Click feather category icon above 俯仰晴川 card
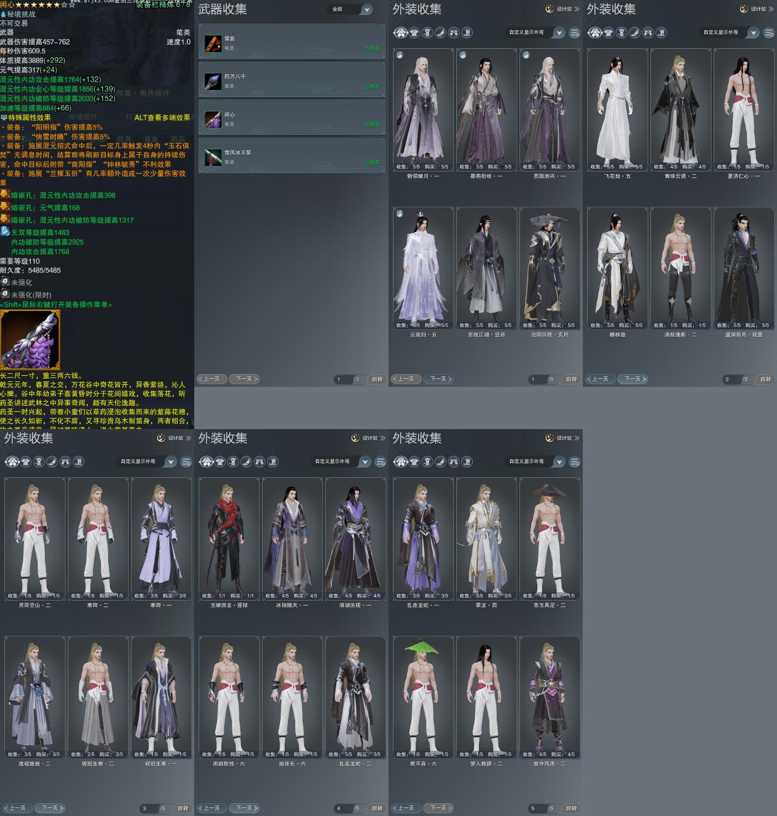777x816 pixels. (441, 33)
